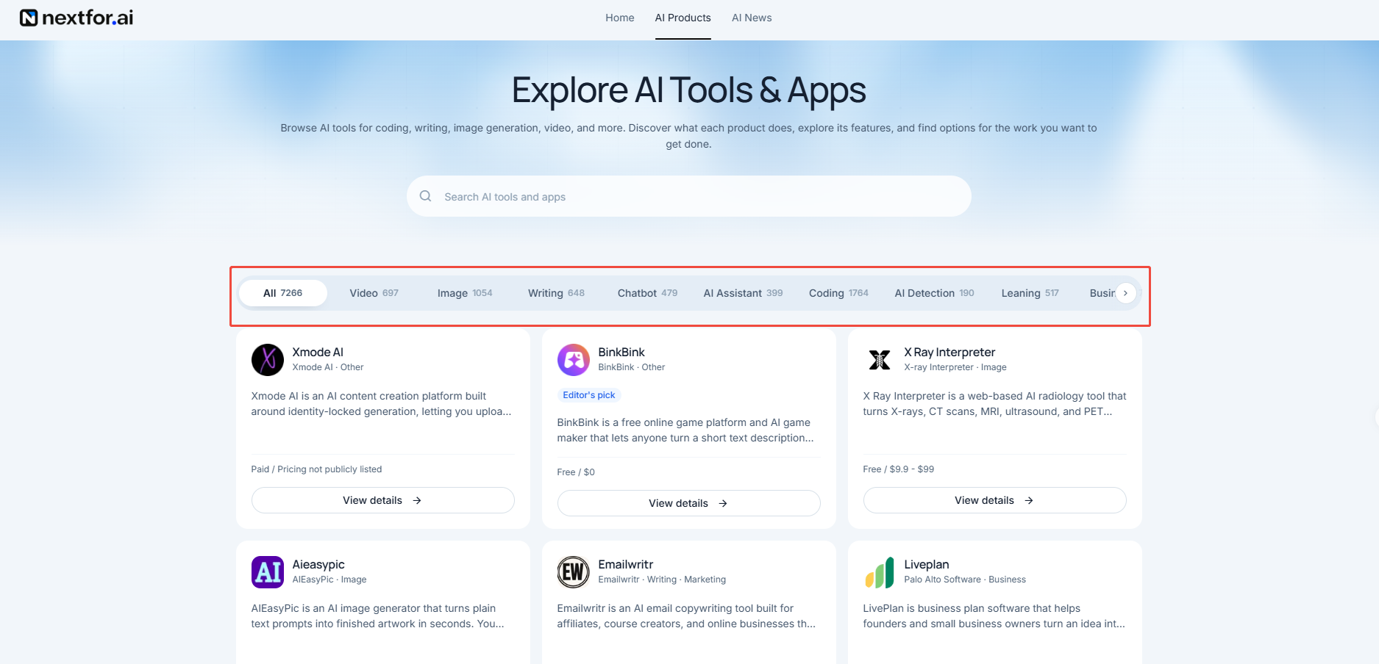
Task: Open the Home menu item
Action: tap(620, 18)
